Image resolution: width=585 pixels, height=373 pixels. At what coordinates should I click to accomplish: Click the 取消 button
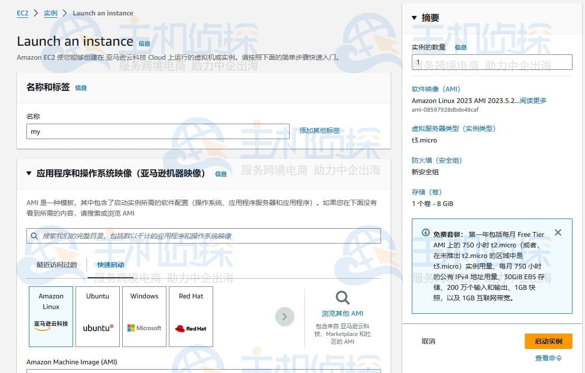428,341
